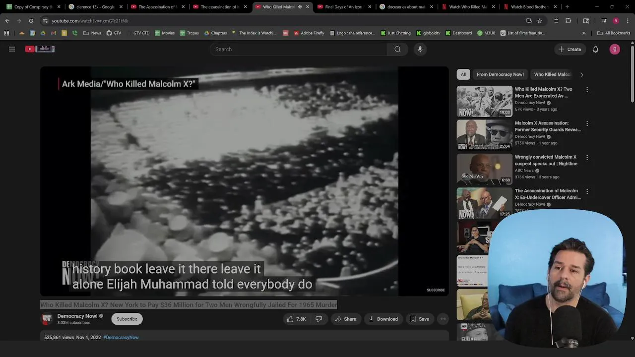Open thumbnail of the 25:04 Malcolm X Assassination video
The height and width of the screenshot is (357, 635).
tap(484, 135)
